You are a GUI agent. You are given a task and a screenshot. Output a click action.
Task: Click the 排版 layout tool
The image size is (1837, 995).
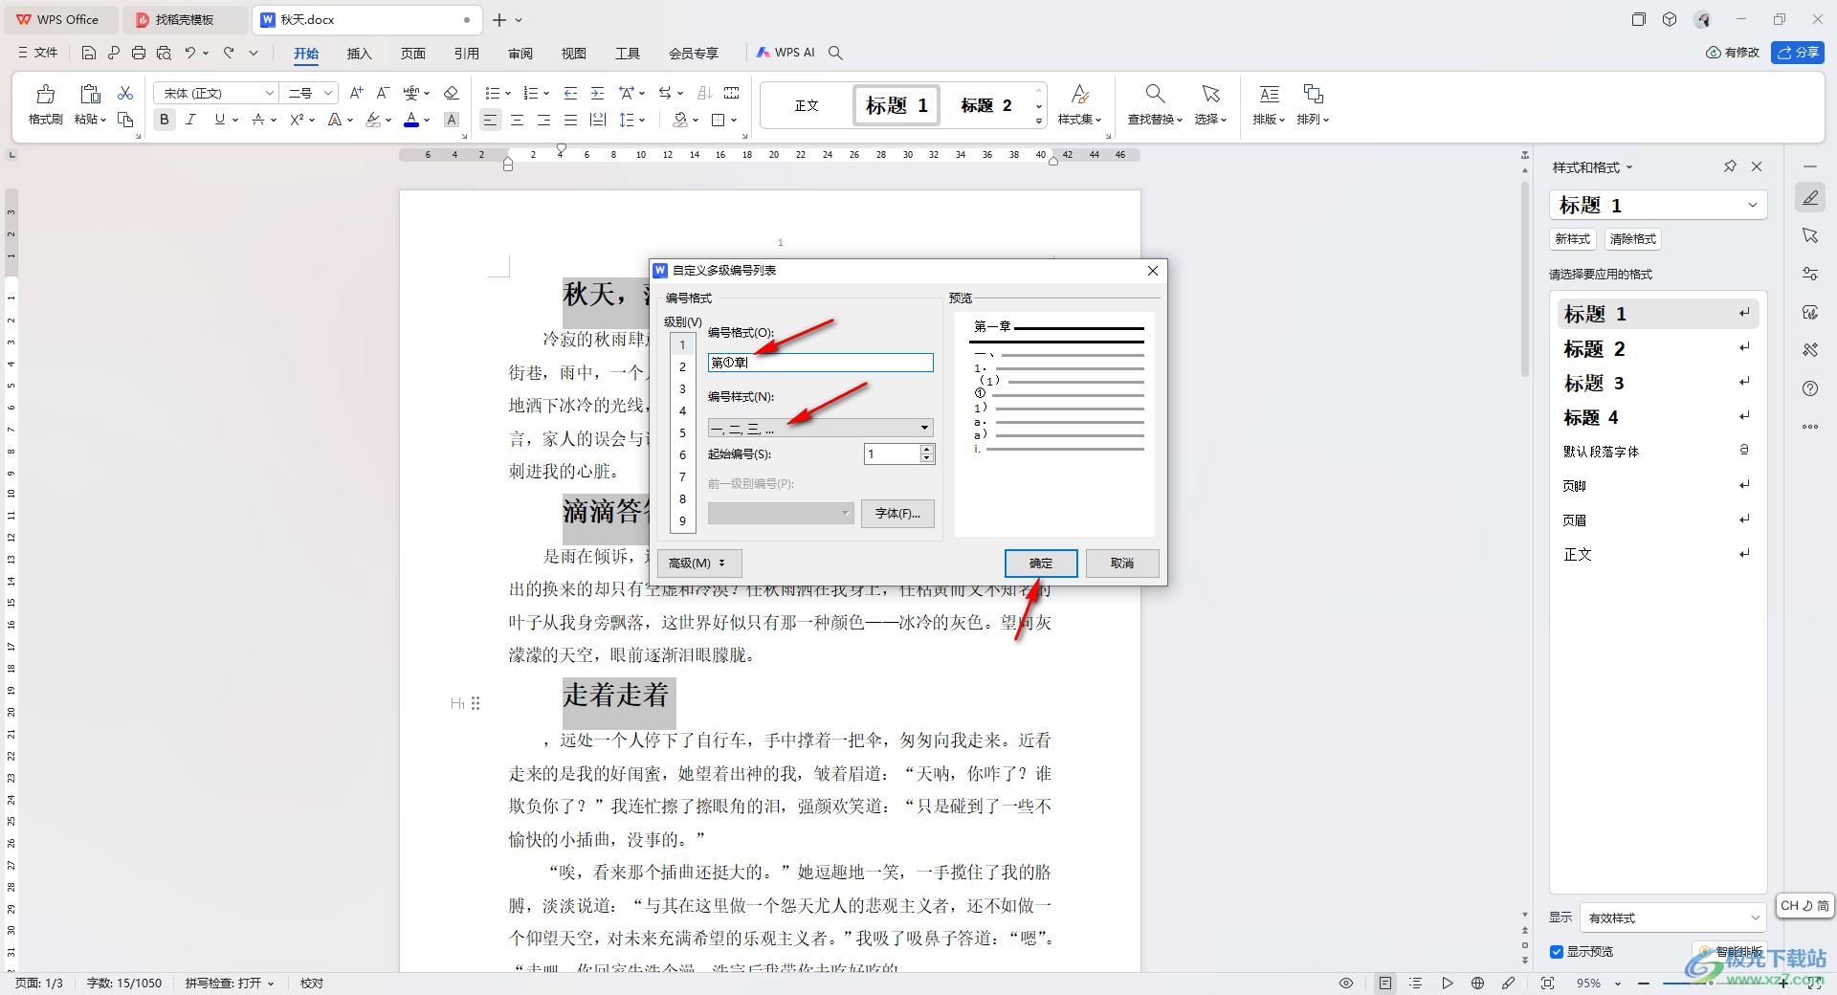click(1269, 104)
